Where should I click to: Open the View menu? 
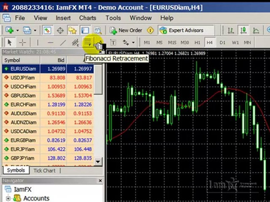40,18
